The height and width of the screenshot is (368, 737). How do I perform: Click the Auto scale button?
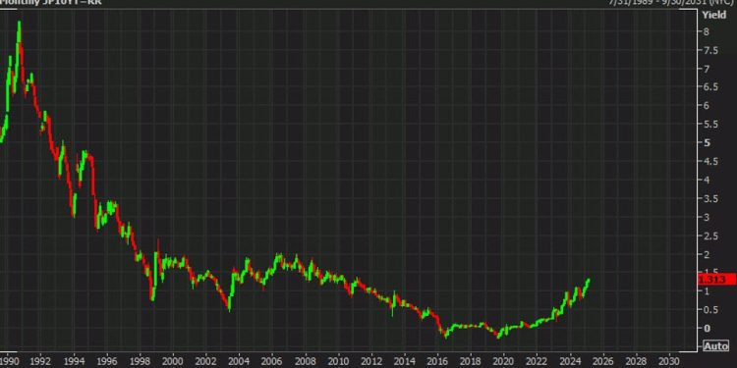click(715, 346)
